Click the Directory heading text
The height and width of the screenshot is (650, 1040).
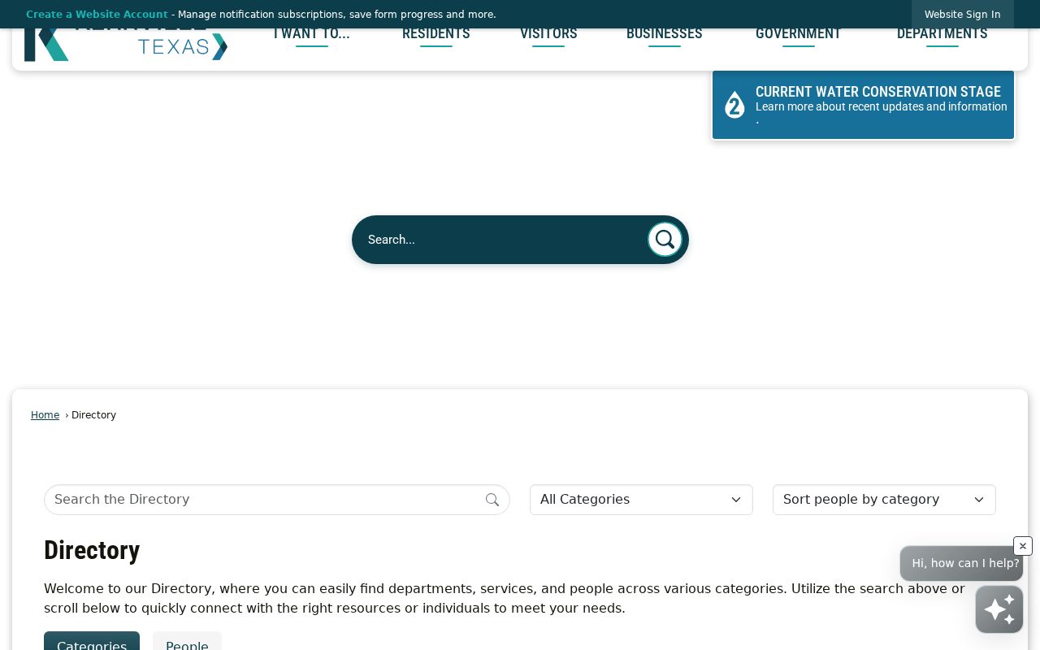coord(92,550)
